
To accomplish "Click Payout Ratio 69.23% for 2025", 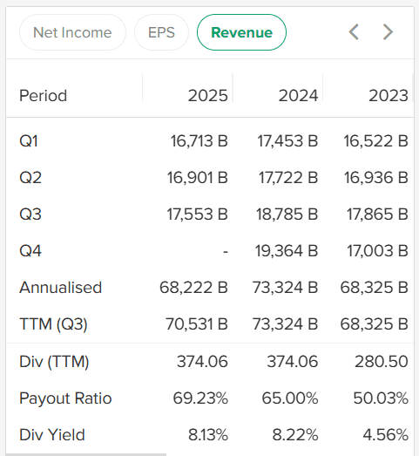I will click(x=200, y=398).
